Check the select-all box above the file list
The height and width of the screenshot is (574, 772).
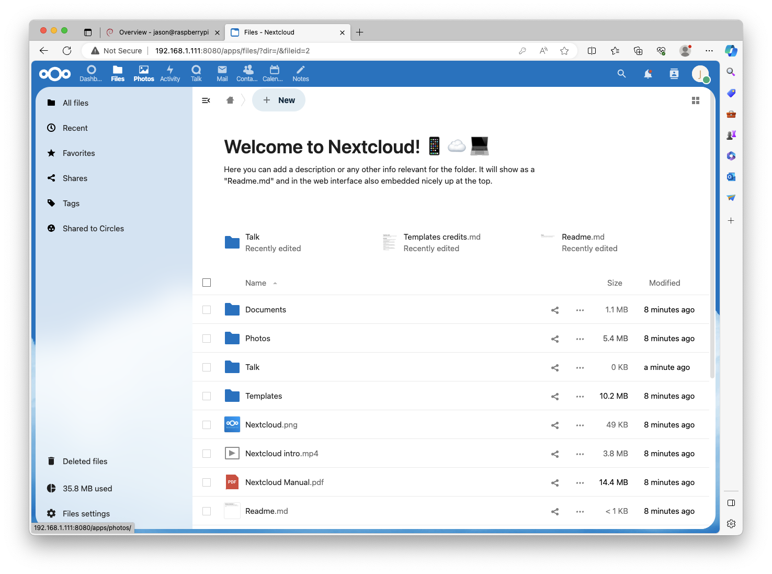pos(207,283)
